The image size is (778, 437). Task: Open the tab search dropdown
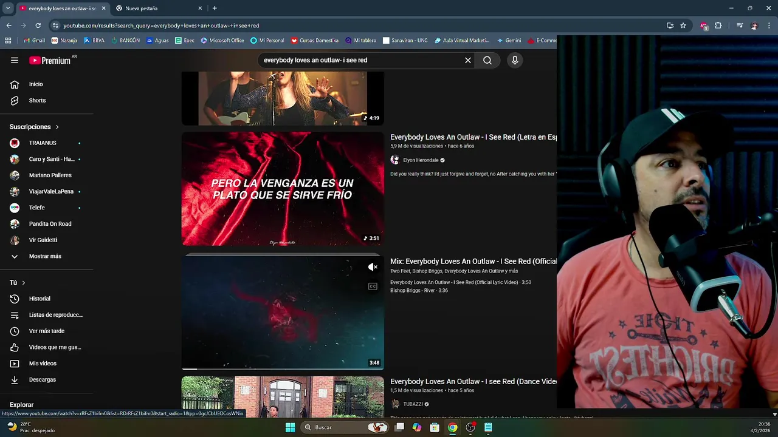[x=7, y=8]
